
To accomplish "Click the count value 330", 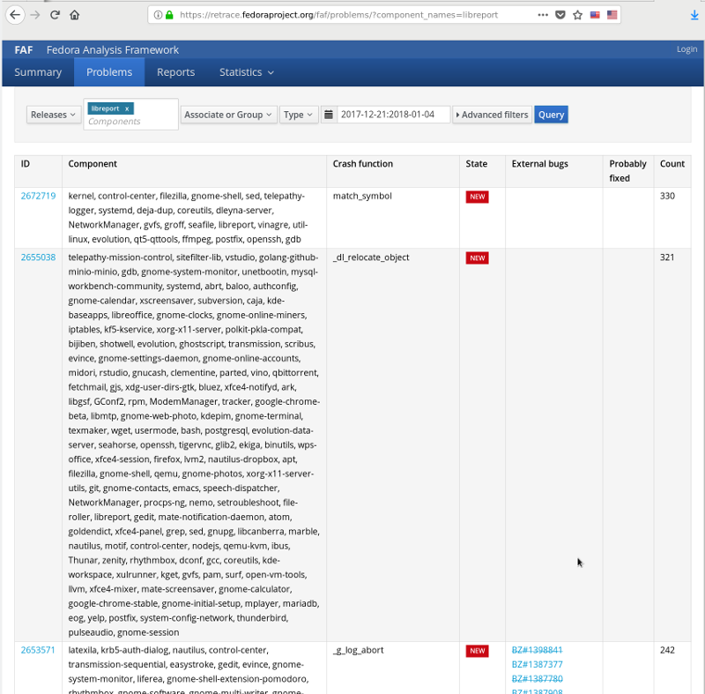I will [667, 196].
